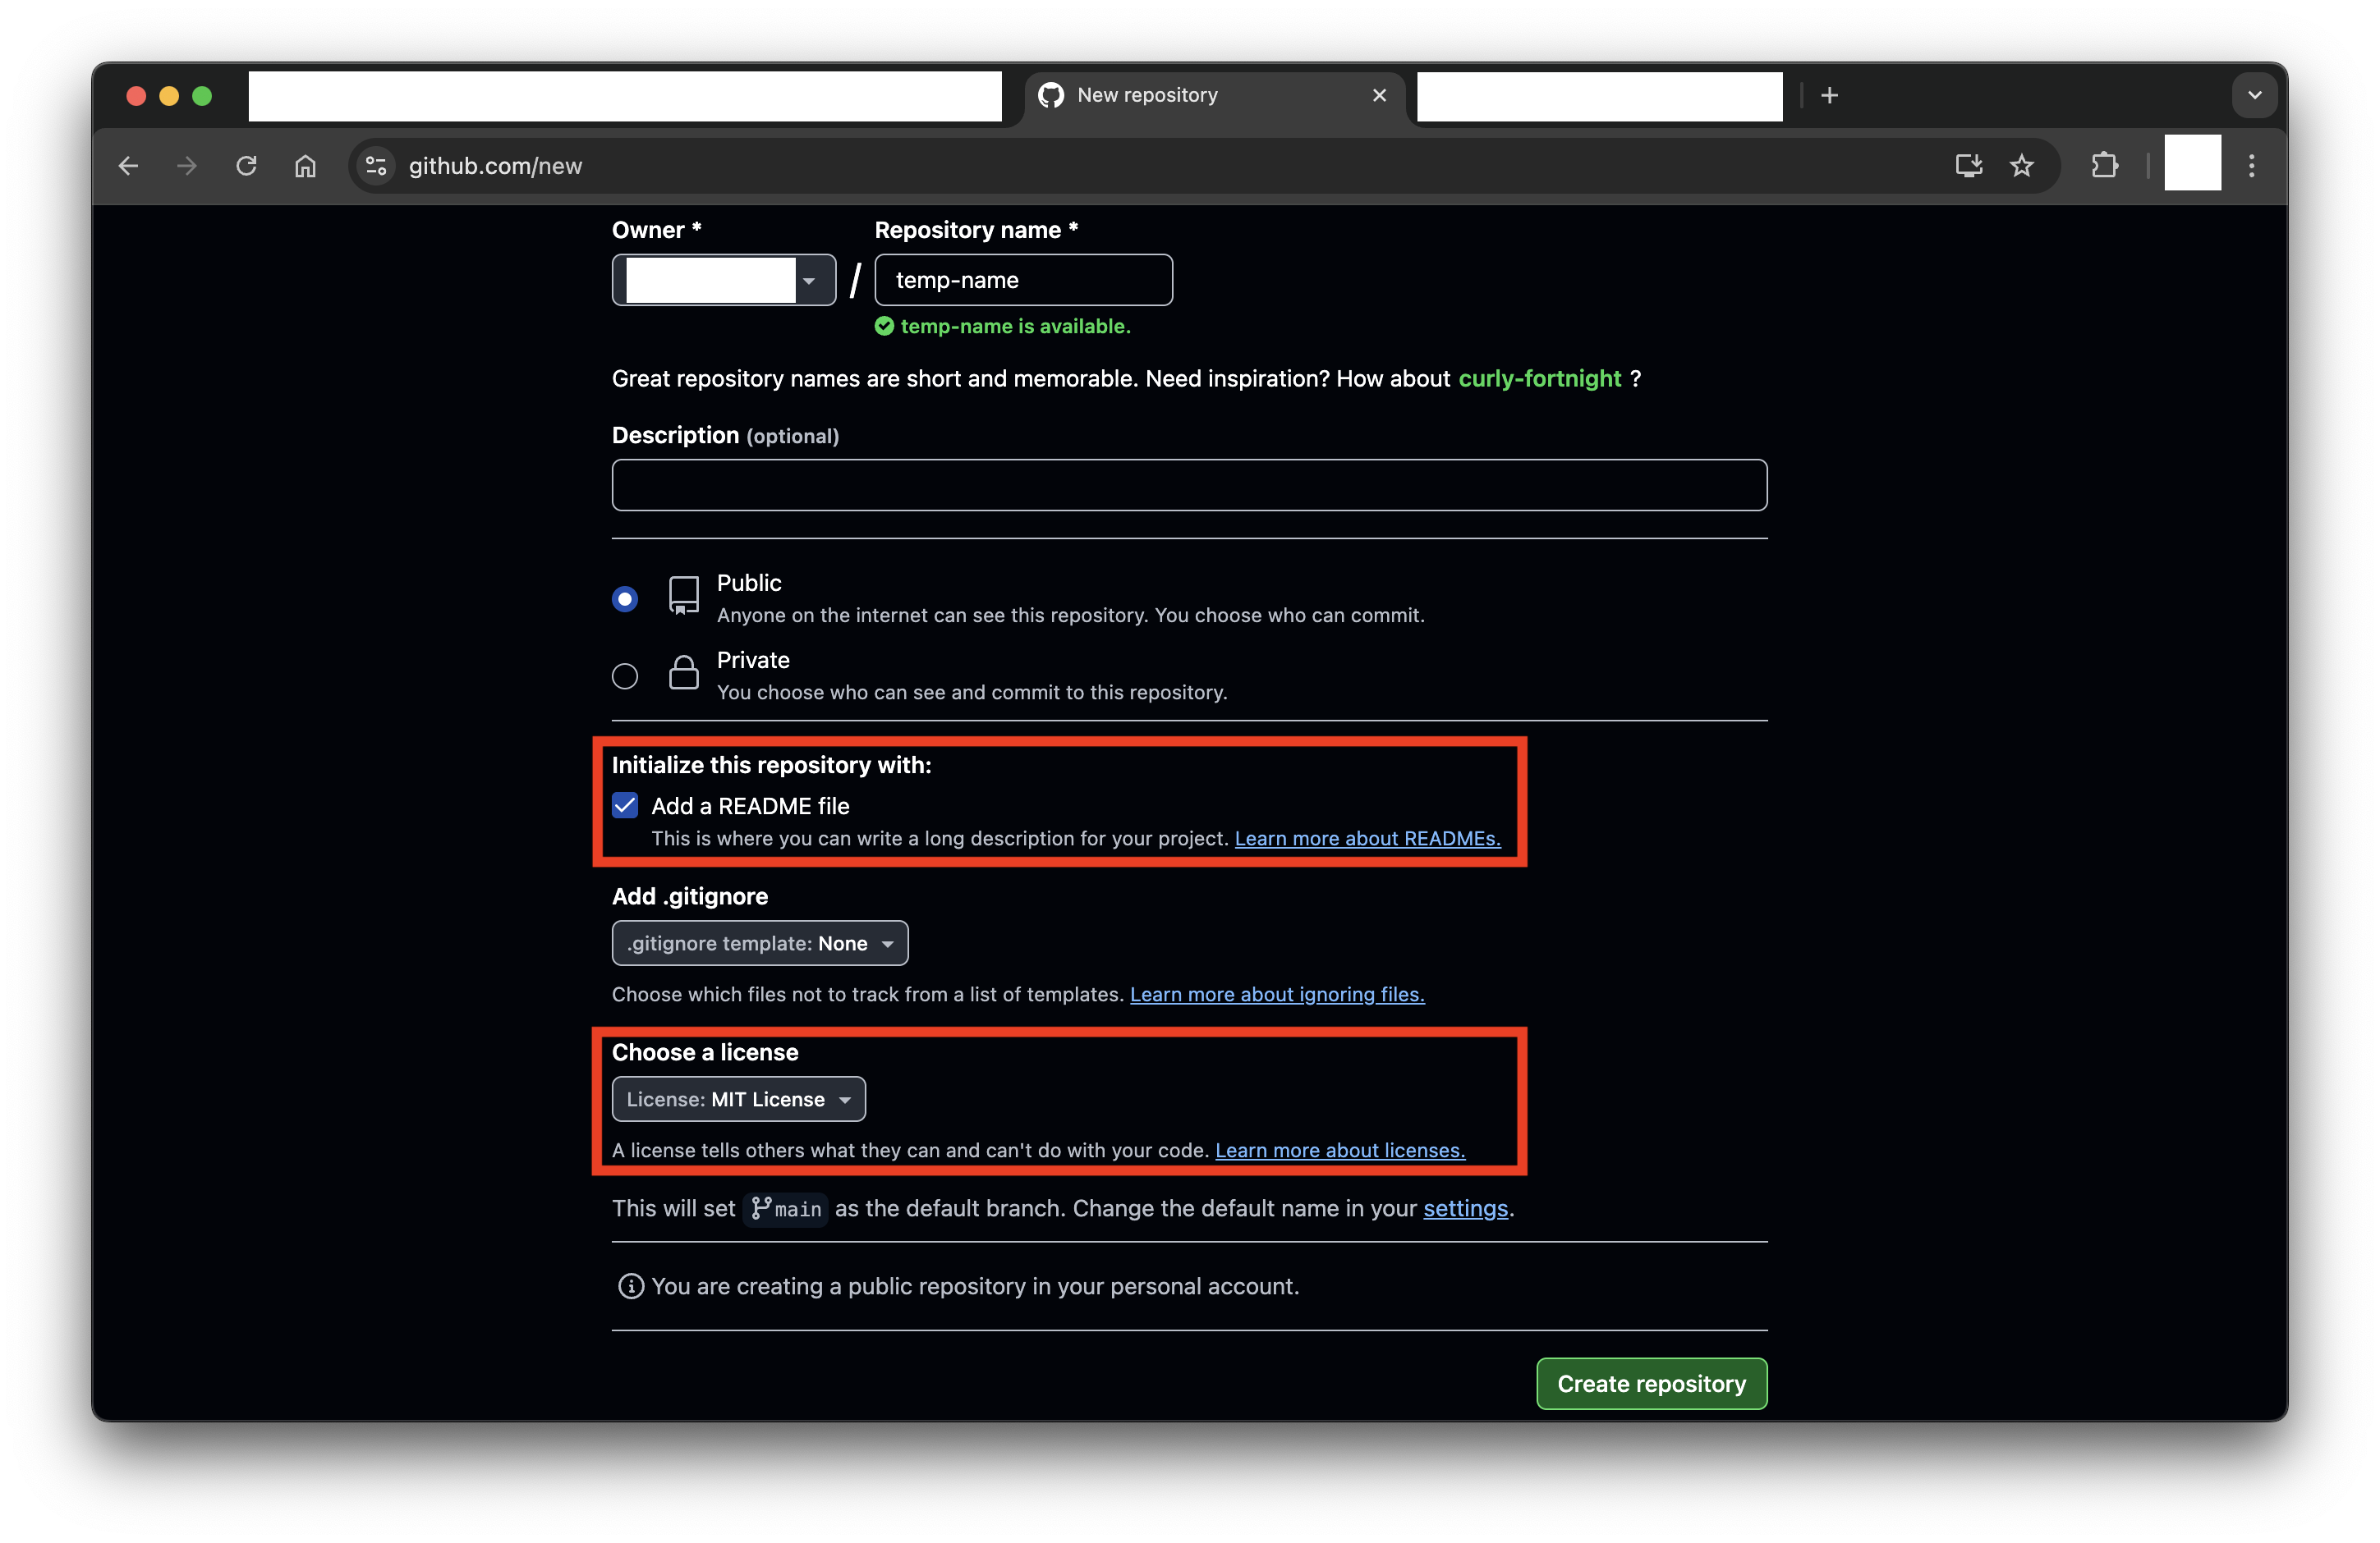Click the Public repository book icon
2380x1543 pixels.
[684, 596]
